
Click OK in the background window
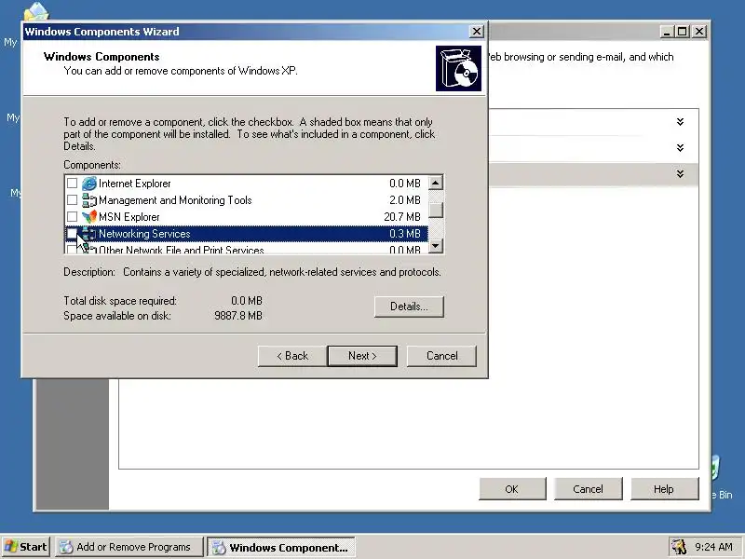coord(512,489)
